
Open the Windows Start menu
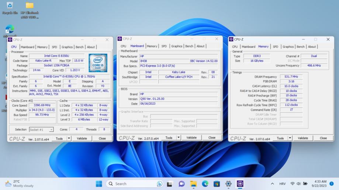(x=99, y=184)
